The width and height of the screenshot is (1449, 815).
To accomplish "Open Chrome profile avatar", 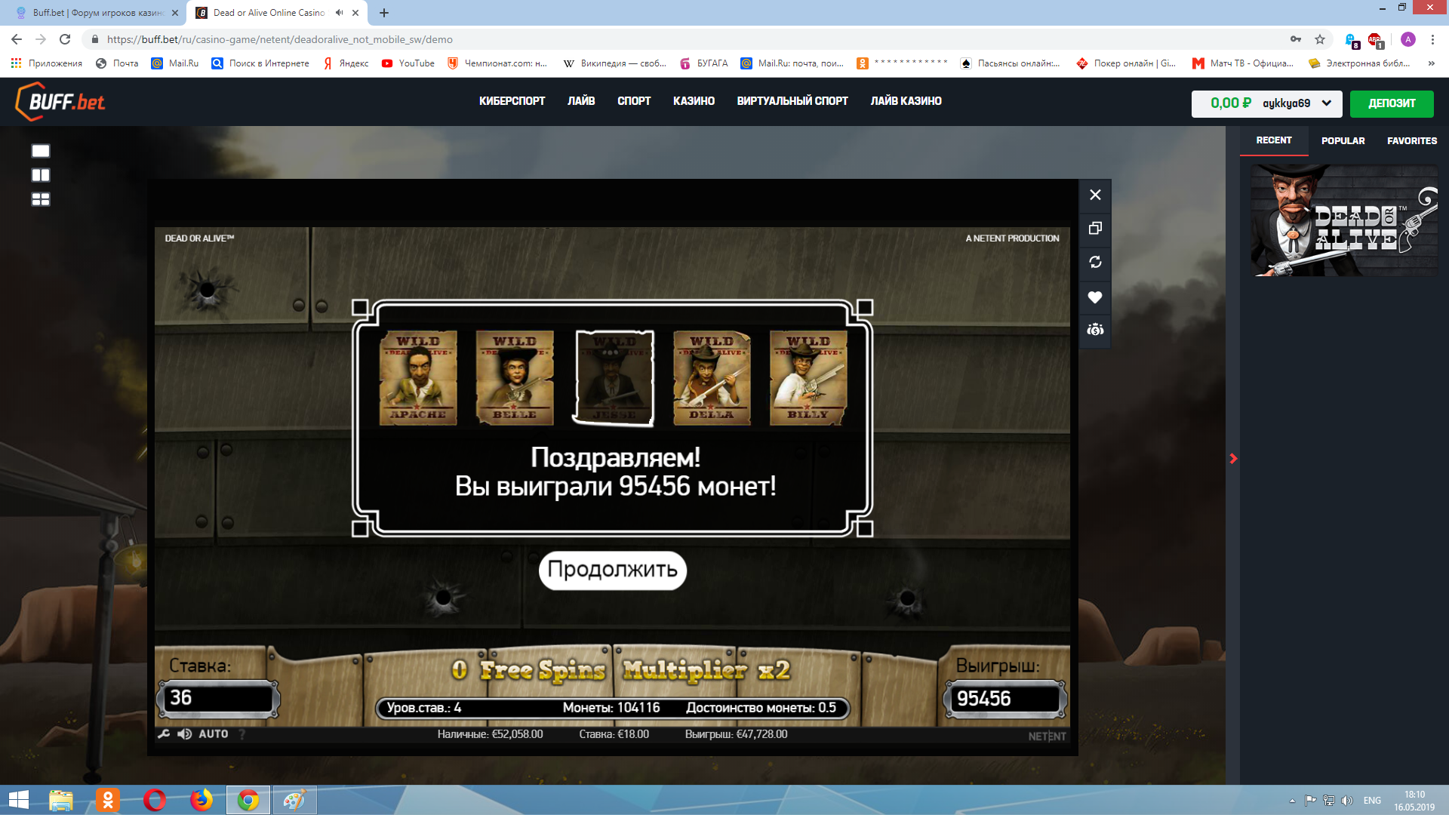I will point(1407,39).
